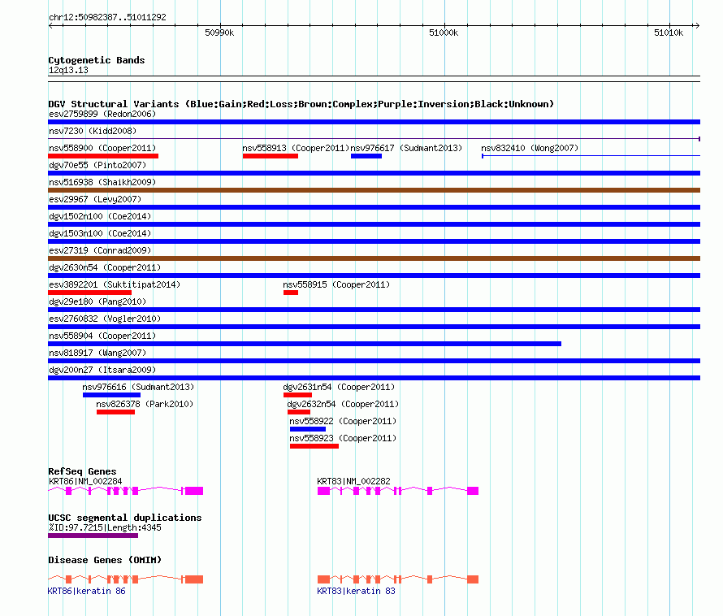Screen dimensions: 723x616
Task: Click the 50990k ruler position label
Action: (x=219, y=33)
